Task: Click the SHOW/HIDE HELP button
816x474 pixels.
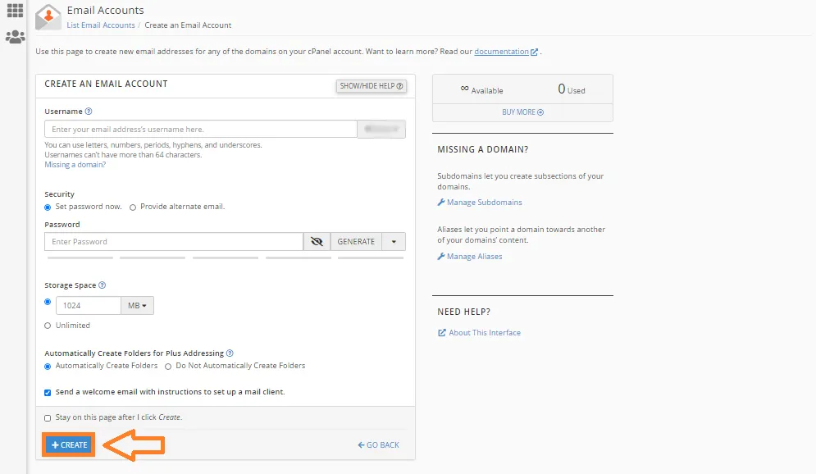Action: [x=371, y=86]
